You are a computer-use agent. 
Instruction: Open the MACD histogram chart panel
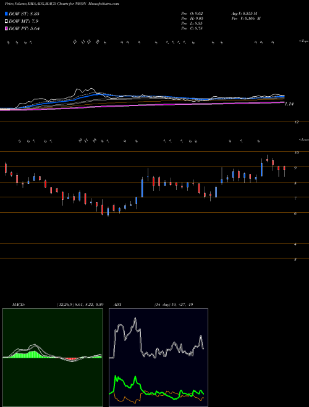pyautogui.click(x=53, y=358)
